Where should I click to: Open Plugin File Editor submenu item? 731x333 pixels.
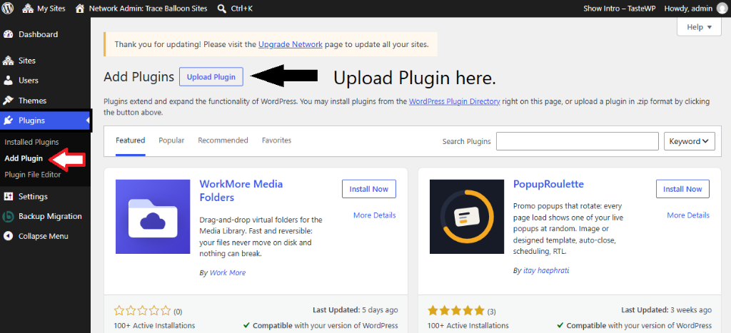[33, 175]
